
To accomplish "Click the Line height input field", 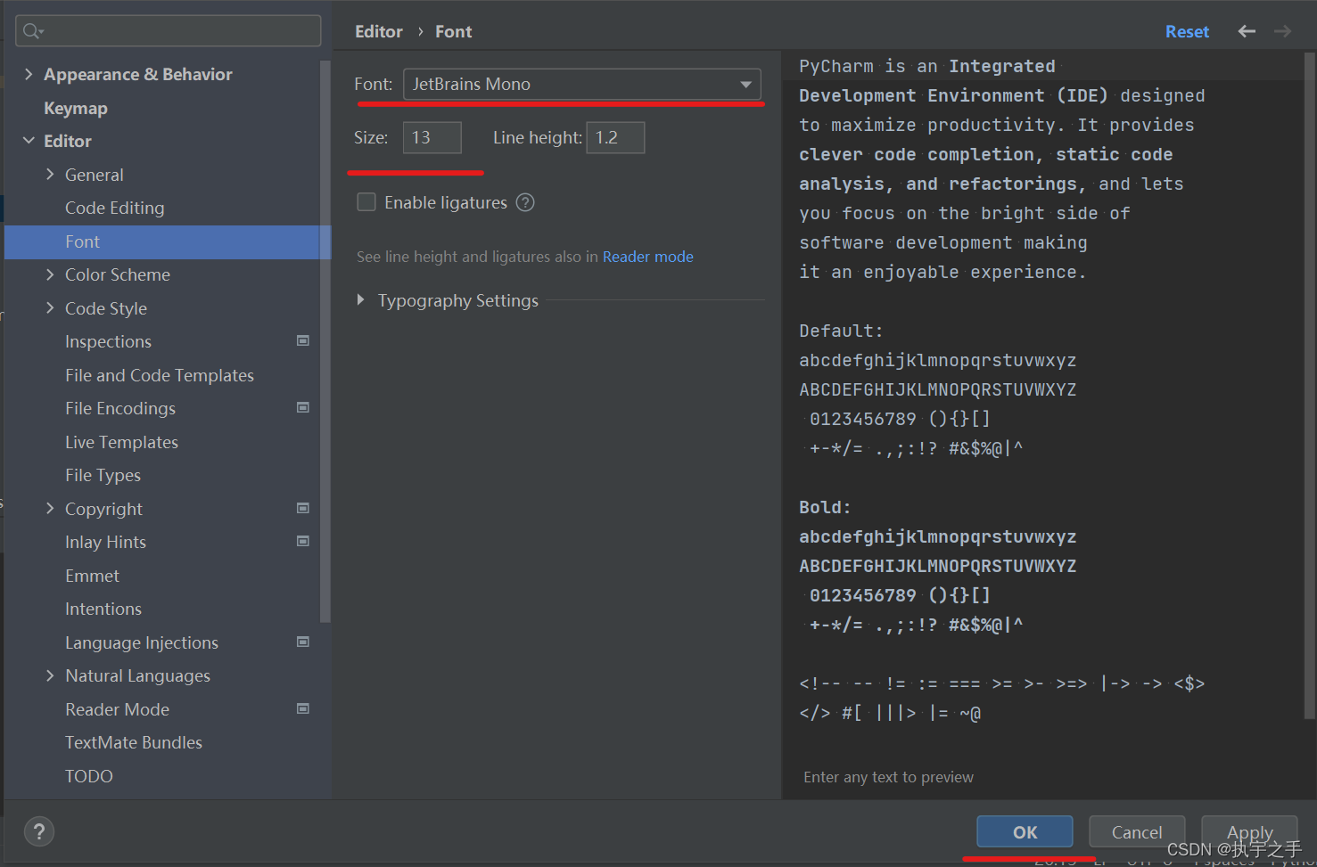I will [x=615, y=137].
